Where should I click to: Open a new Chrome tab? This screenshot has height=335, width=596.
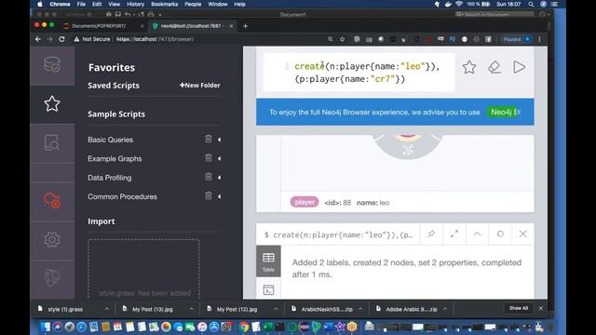click(x=245, y=26)
